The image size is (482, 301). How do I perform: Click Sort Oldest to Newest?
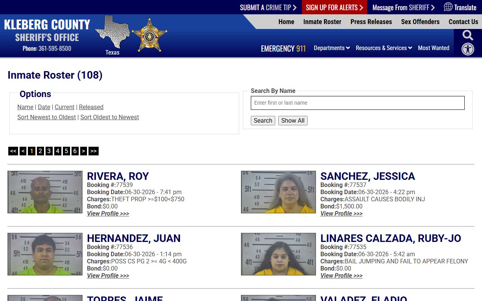[x=110, y=117]
